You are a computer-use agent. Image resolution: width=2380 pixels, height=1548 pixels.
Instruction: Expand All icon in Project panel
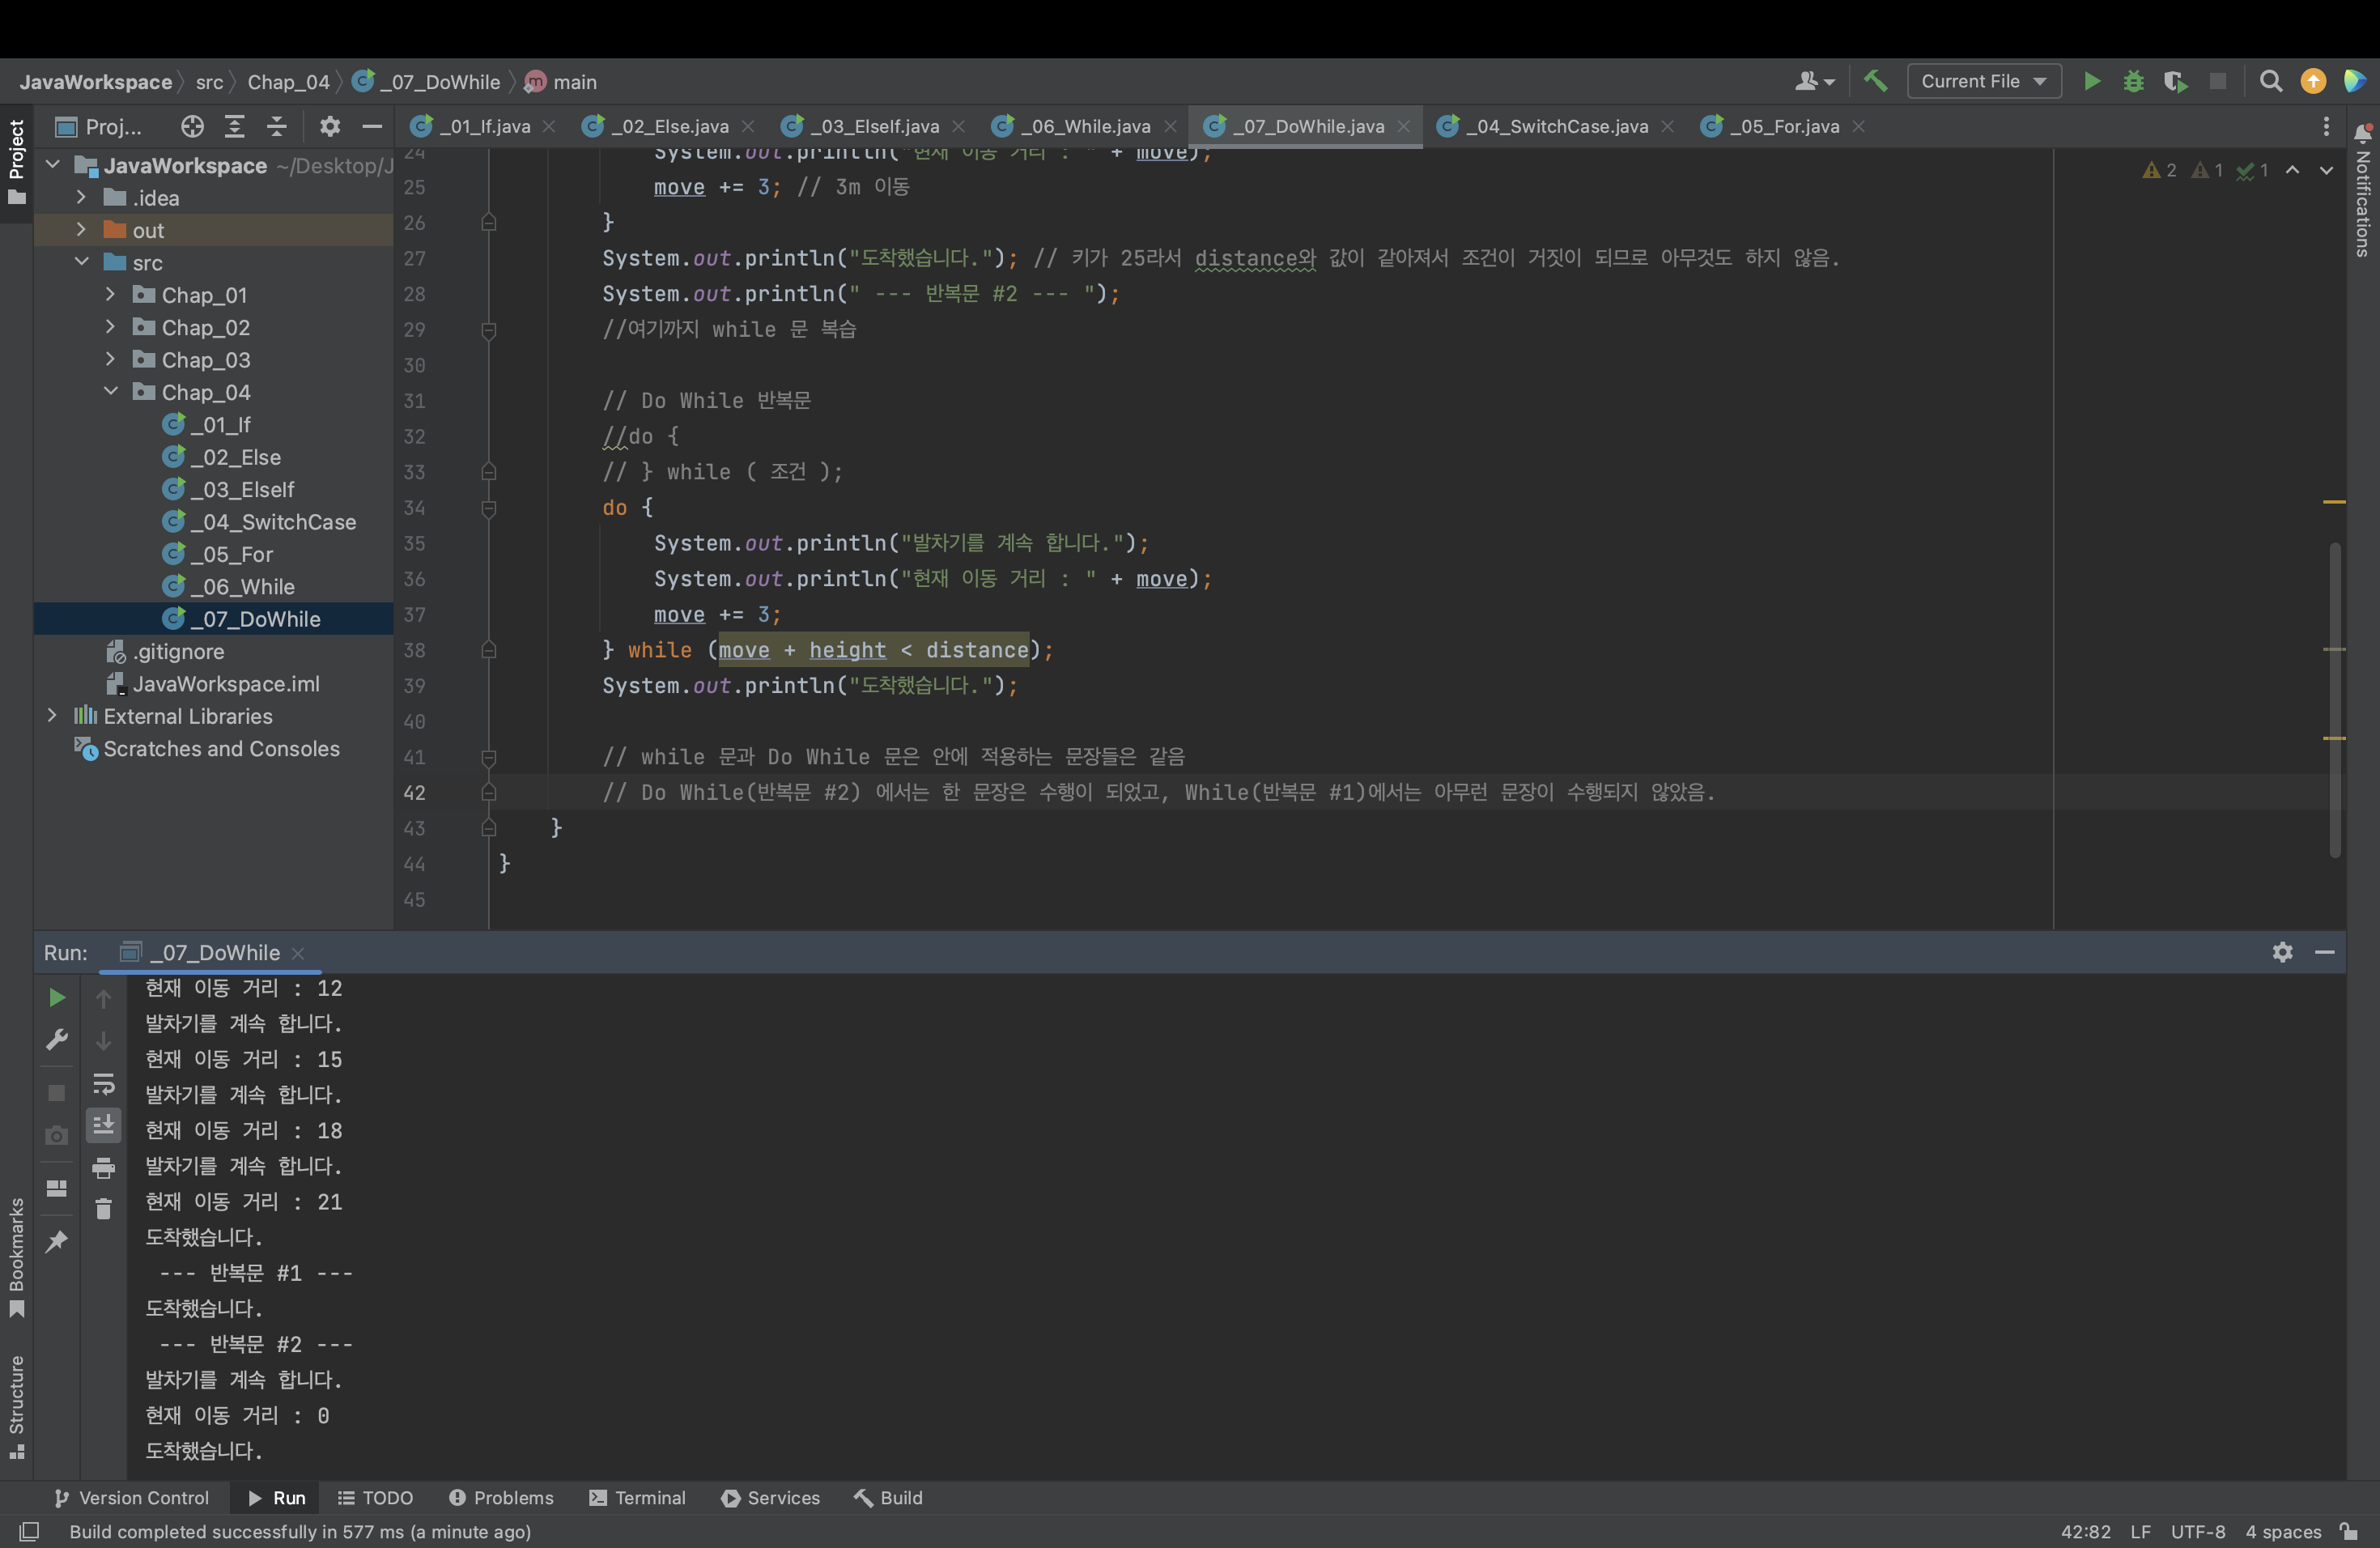point(234,126)
